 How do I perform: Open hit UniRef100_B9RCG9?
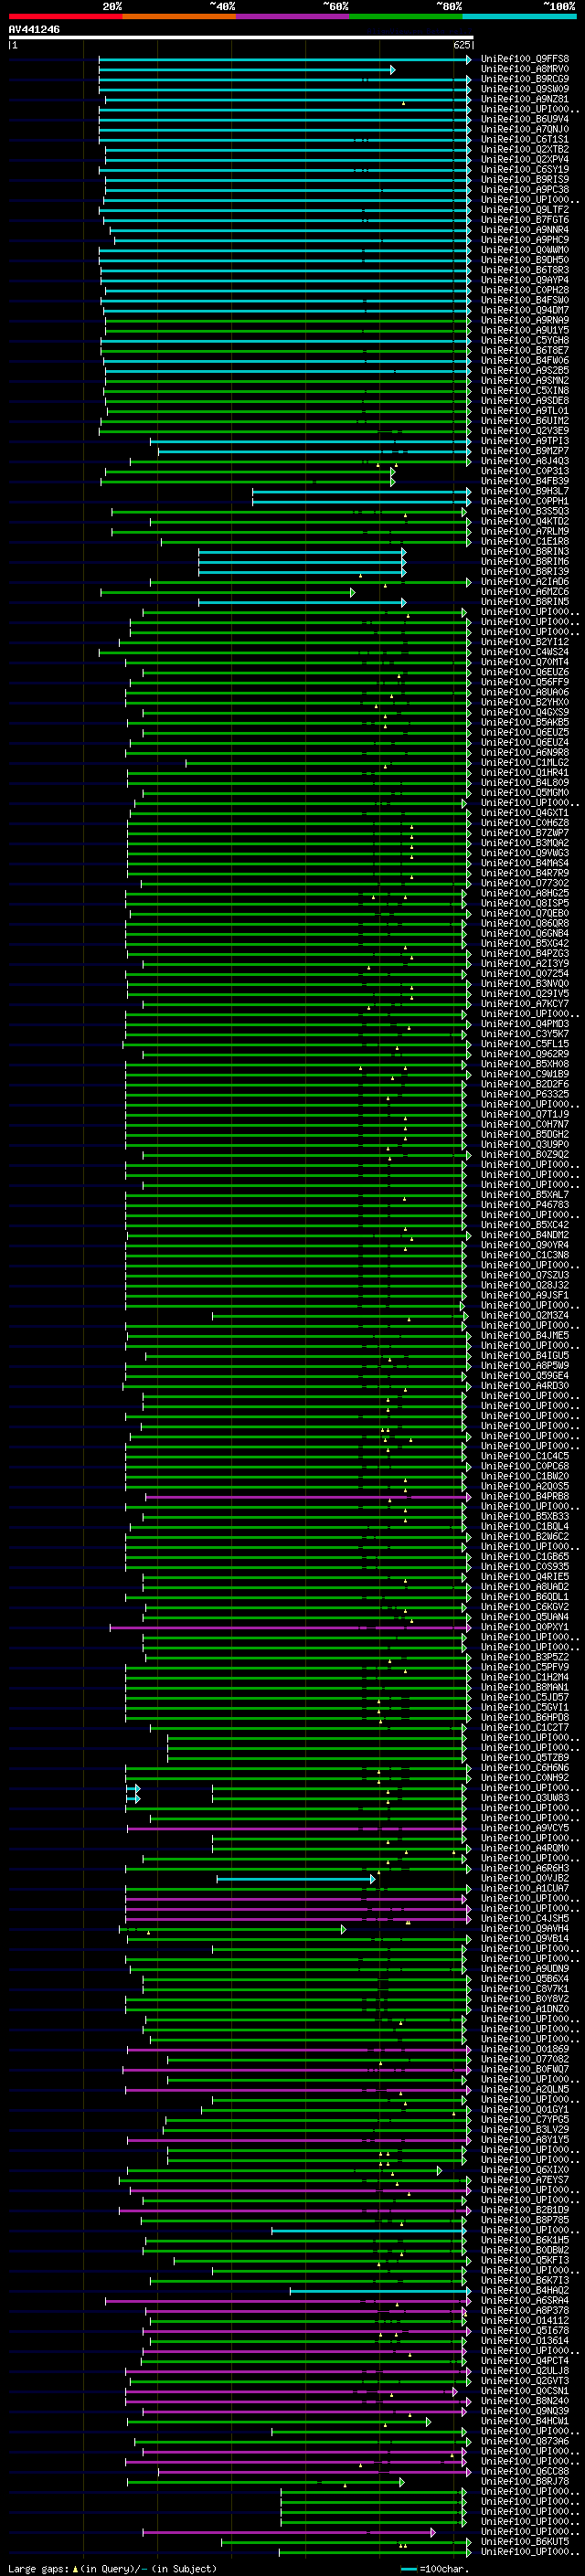(x=525, y=79)
